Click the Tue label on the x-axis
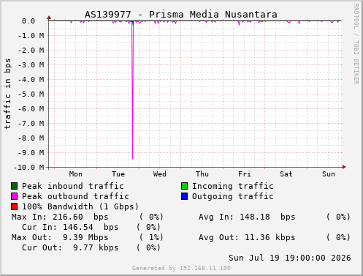Screen dimensions: 363x276 click(118, 174)
